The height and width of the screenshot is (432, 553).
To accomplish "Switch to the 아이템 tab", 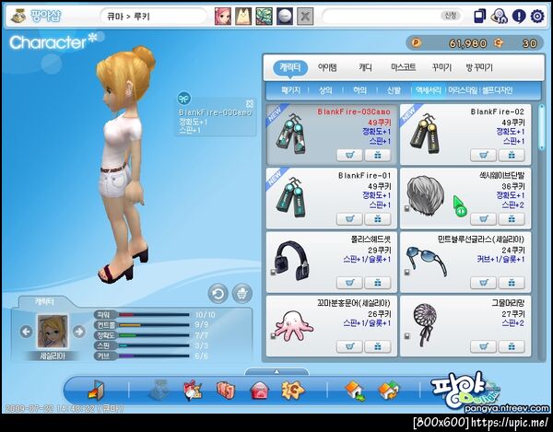I will pyautogui.click(x=327, y=67).
